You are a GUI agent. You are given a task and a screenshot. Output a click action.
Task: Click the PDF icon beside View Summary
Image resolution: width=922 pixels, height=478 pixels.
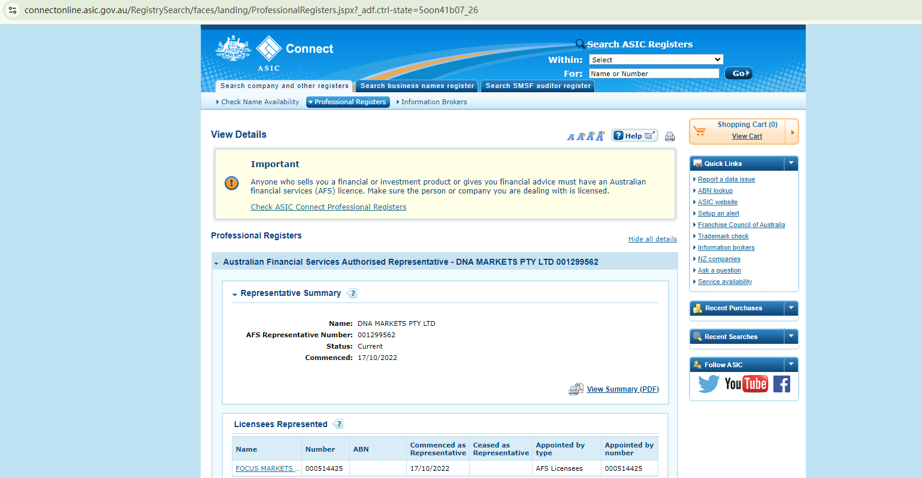click(576, 389)
